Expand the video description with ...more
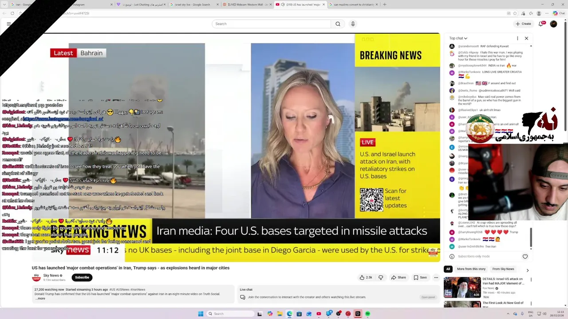 pyautogui.click(x=40, y=299)
